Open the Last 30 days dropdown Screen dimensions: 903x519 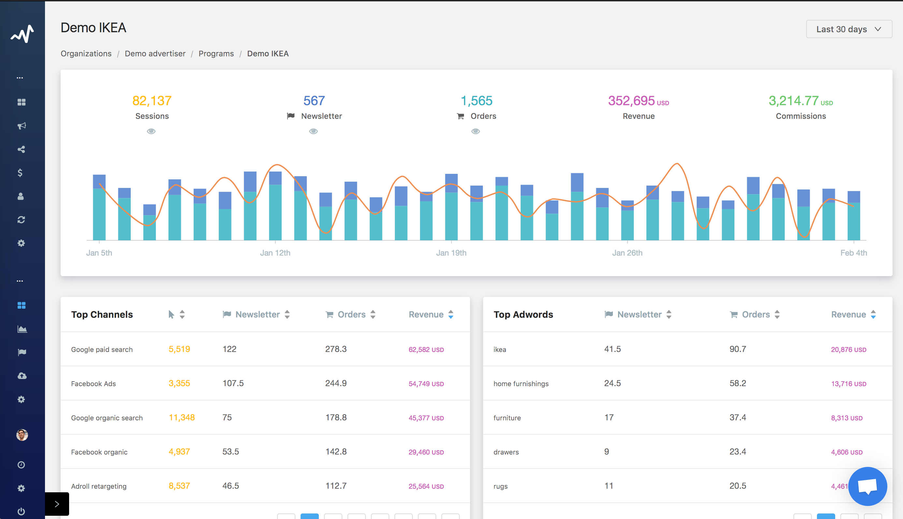849,29
